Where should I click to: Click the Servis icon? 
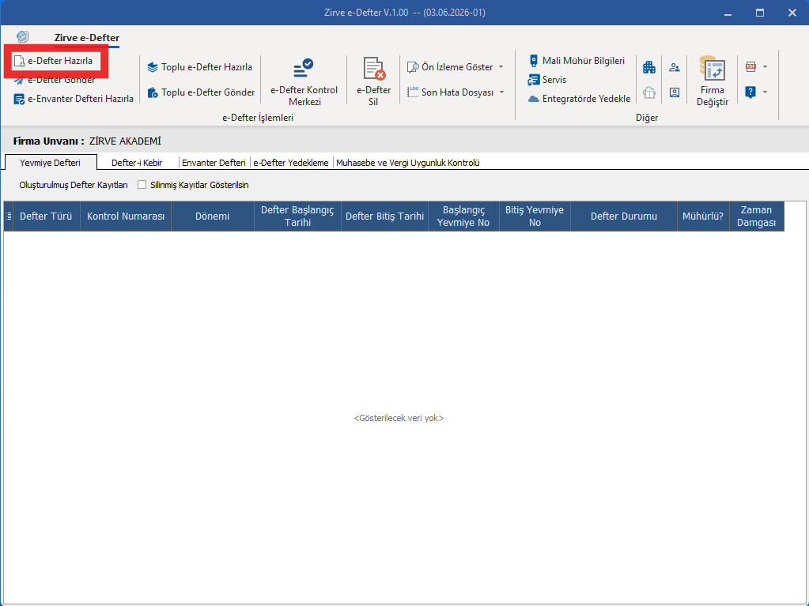tap(534, 80)
